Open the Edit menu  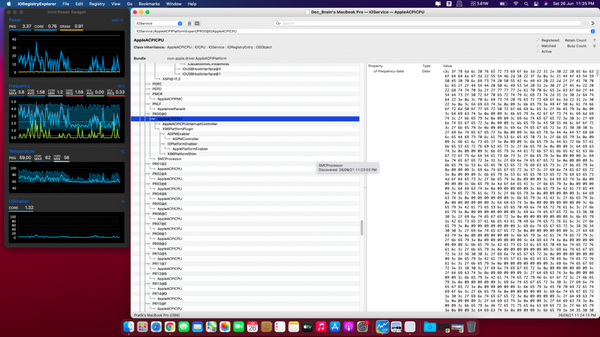(x=79, y=4)
